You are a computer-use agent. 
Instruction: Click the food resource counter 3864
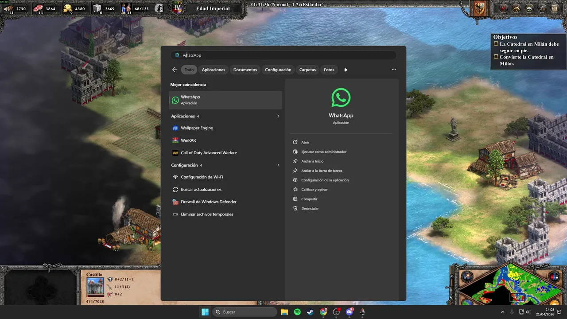click(44, 8)
